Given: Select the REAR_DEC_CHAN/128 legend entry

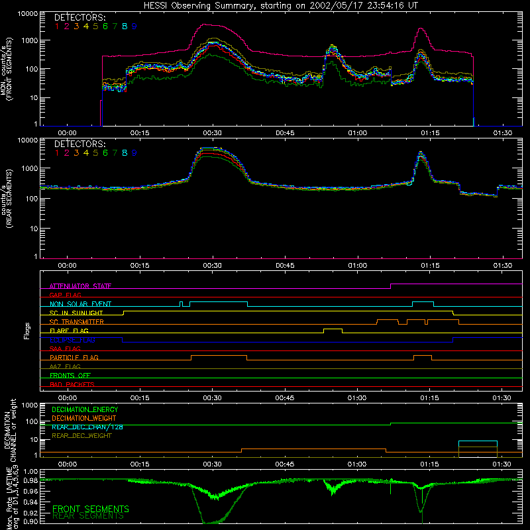Looking at the screenshot, I should (x=87, y=427).
